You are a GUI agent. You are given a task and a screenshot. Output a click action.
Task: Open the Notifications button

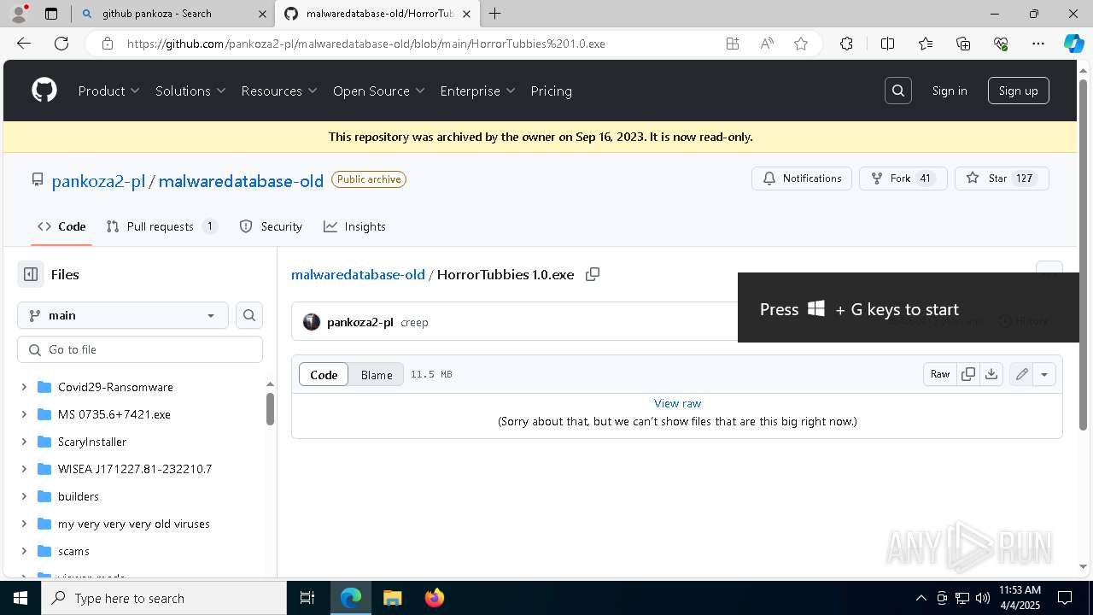[x=802, y=179]
